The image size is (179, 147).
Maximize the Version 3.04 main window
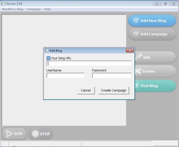(x=165, y=4)
